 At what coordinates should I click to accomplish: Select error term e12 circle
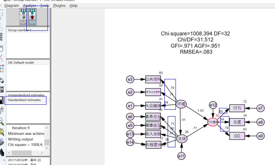(213, 105)
